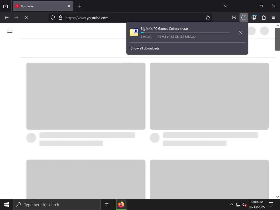Expand the list all tabs chevron
Image resolution: width=280 pixels, height=210 pixels.
(226, 6)
